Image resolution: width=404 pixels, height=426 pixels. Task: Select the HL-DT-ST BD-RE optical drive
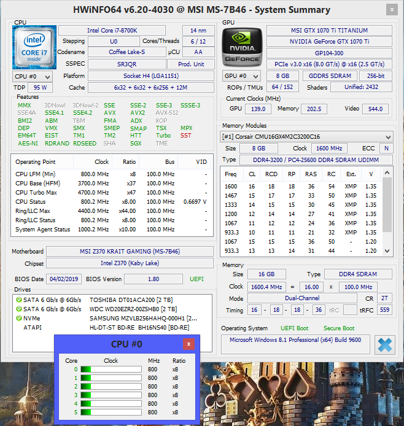[x=112, y=327]
